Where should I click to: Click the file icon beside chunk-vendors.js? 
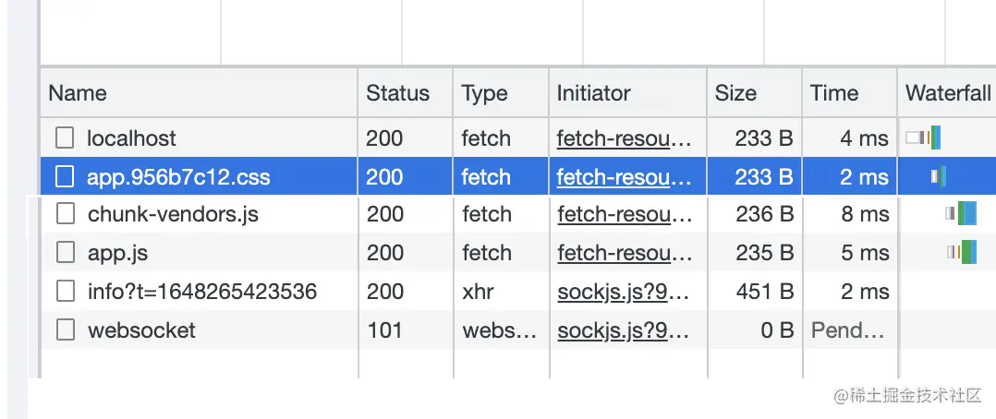65,215
